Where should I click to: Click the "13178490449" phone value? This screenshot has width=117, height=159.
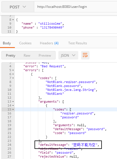click(x=52, y=27)
